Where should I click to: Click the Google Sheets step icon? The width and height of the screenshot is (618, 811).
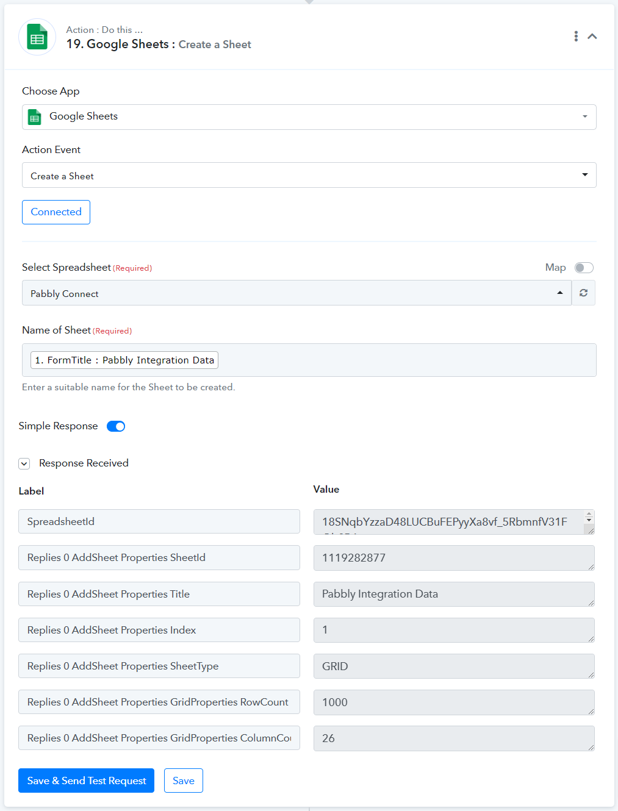(x=37, y=37)
